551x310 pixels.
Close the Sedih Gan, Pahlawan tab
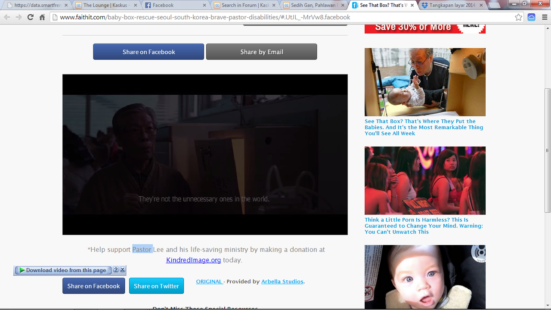(342, 5)
